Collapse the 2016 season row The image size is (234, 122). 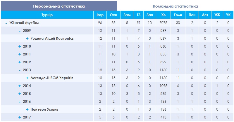(20, 102)
